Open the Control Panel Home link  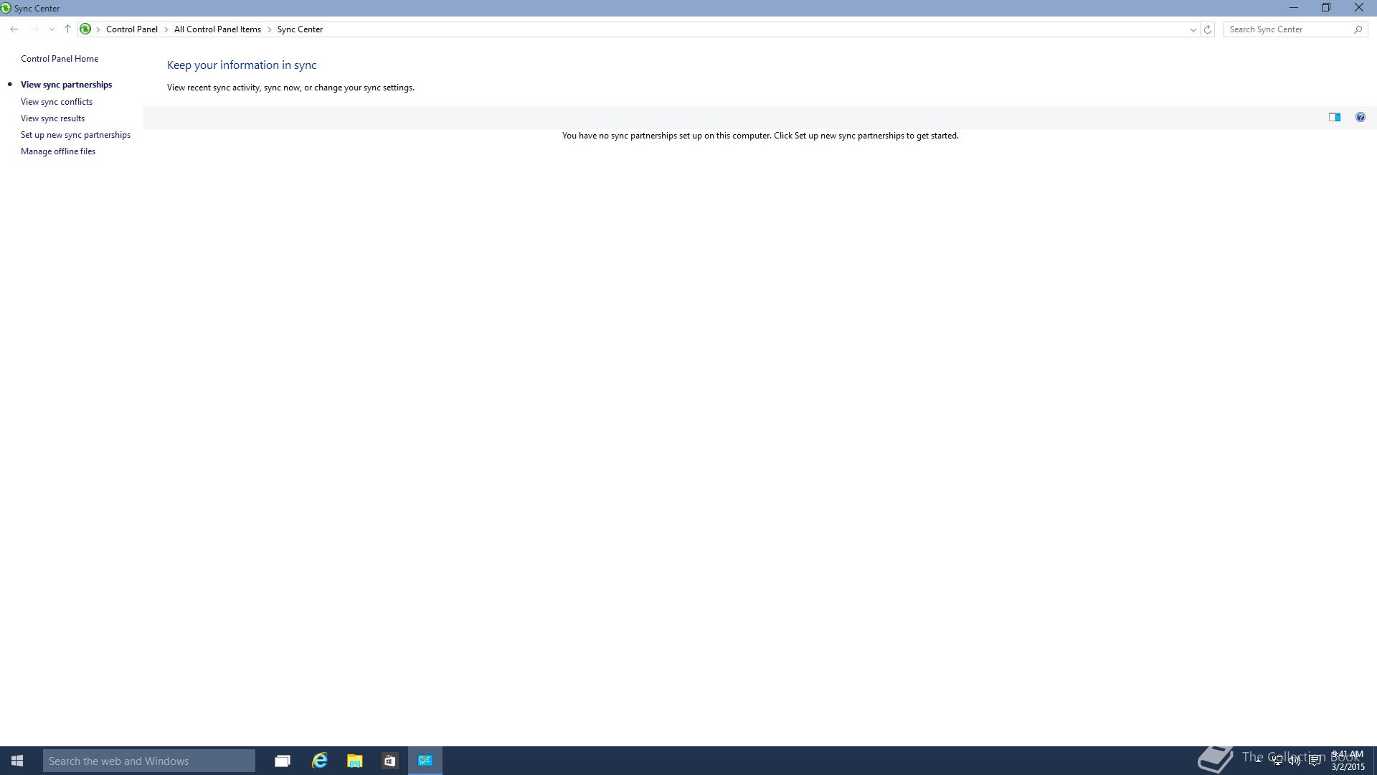(x=60, y=59)
